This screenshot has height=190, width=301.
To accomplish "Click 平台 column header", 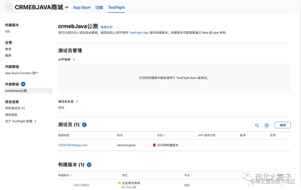I will (187, 175).
